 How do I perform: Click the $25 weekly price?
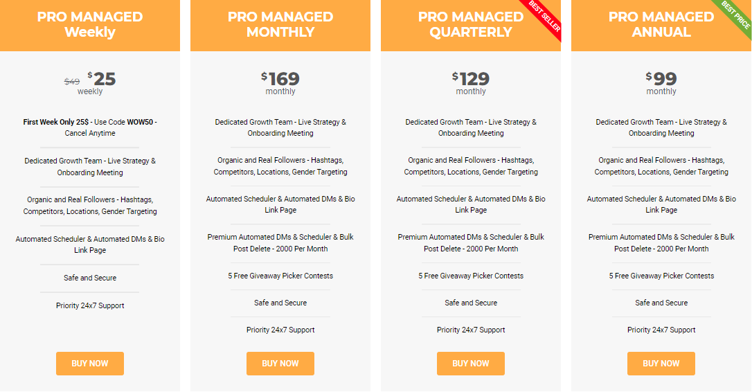[x=102, y=79]
